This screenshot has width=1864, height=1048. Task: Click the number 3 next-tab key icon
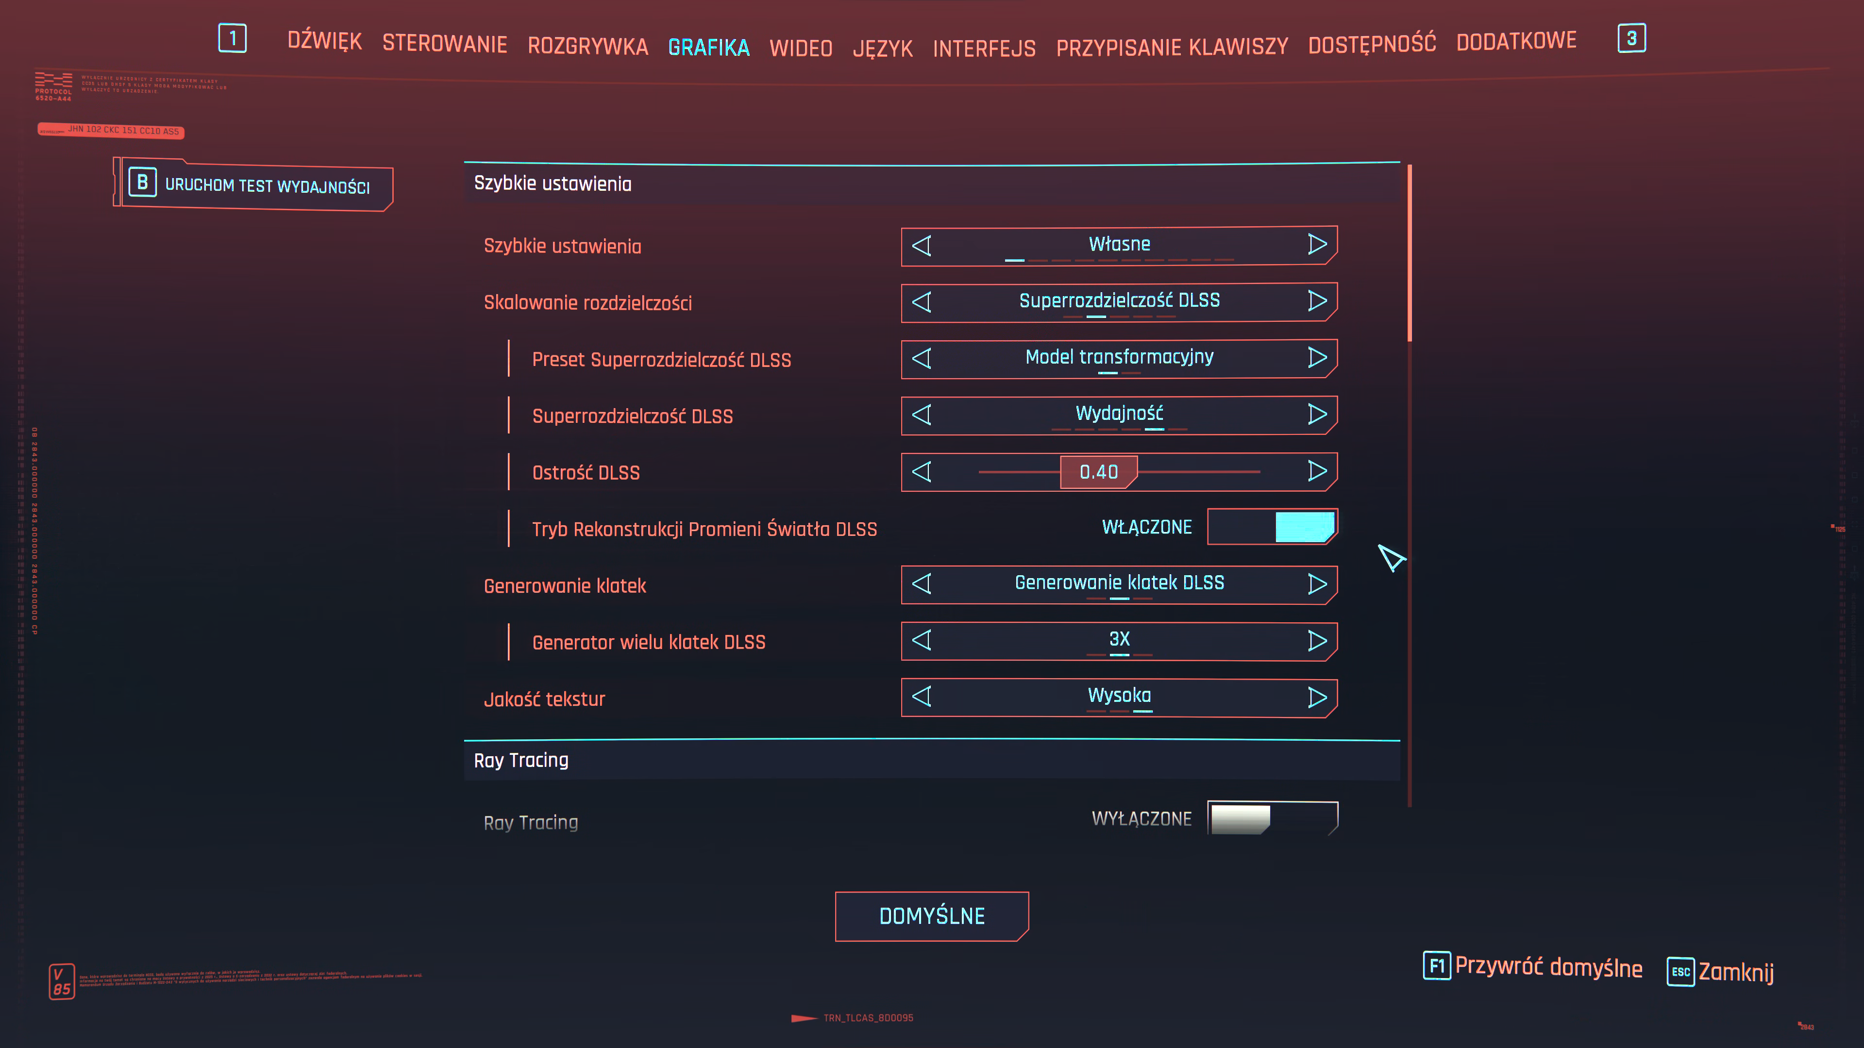point(1631,38)
